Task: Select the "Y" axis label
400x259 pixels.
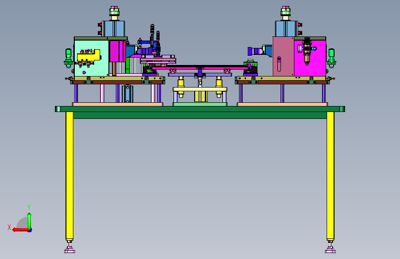Action: [x=29, y=207]
